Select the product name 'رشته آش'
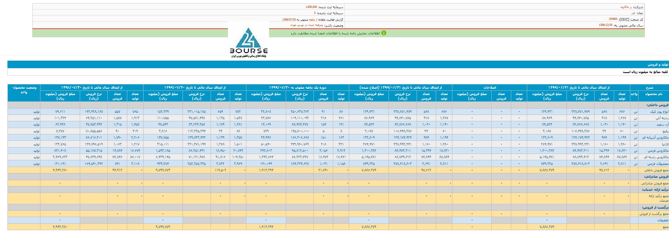Screen dimensions: 669x233 pyautogui.click(x=662, y=118)
